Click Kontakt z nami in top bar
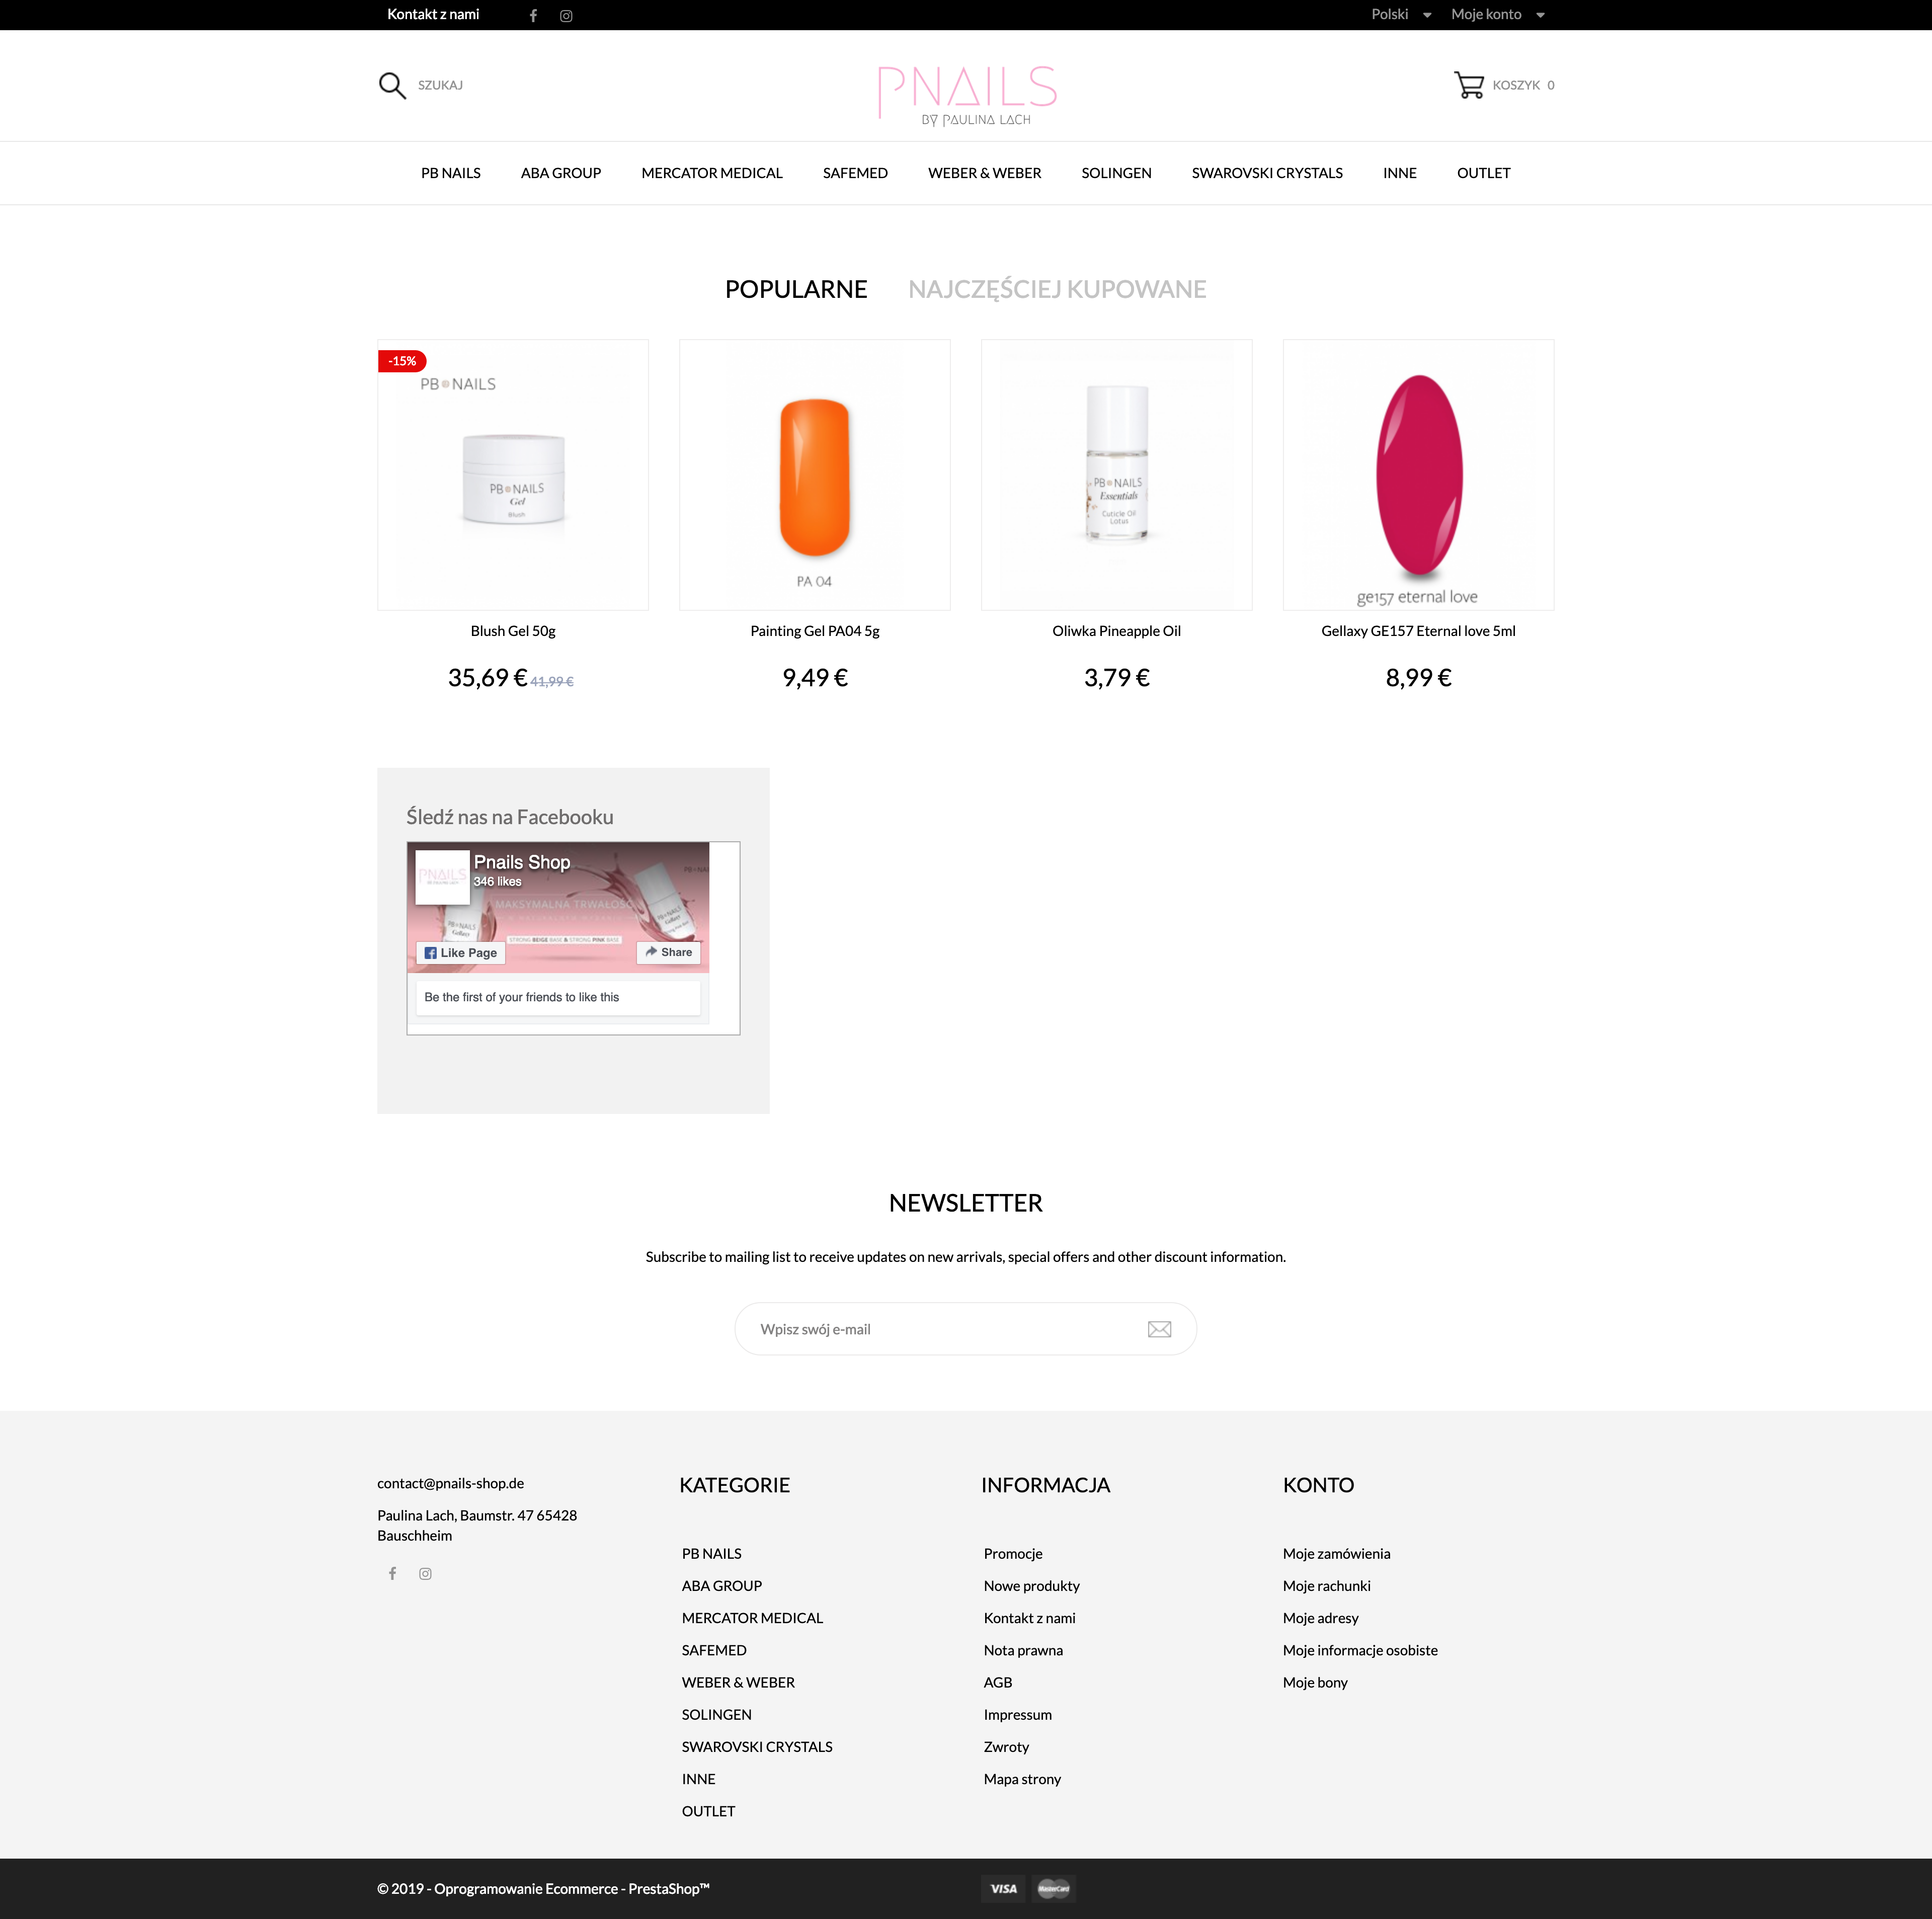 click(433, 14)
